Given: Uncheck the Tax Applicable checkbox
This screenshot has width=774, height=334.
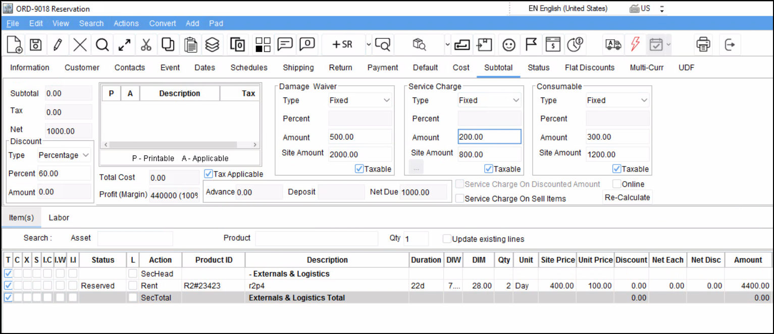Looking at the screenshot, I should pos(208,174).
